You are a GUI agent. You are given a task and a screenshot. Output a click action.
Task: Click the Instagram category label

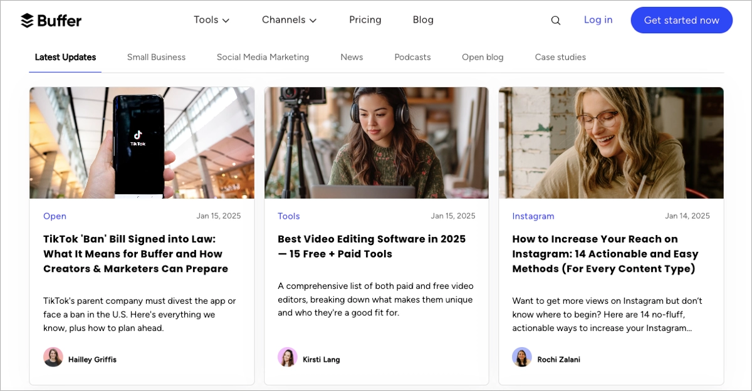point(533,216)
